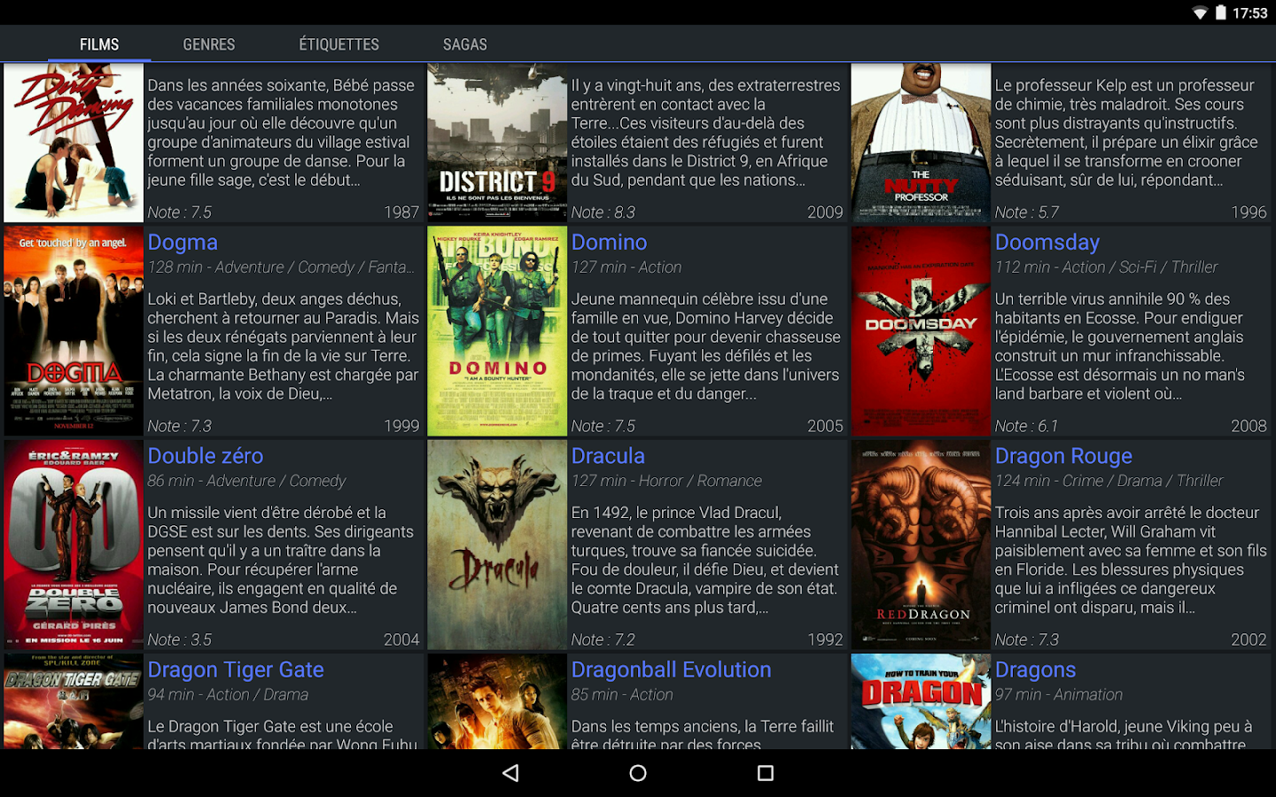Viewport: 1276px width, 797px height.
Task: Tap the Android back navigation icon
Action: coord(510,773)
